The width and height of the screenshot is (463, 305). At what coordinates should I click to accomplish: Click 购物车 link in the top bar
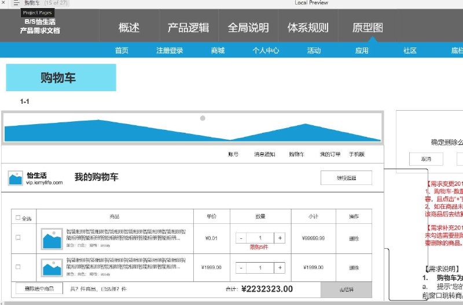[296, 154]
